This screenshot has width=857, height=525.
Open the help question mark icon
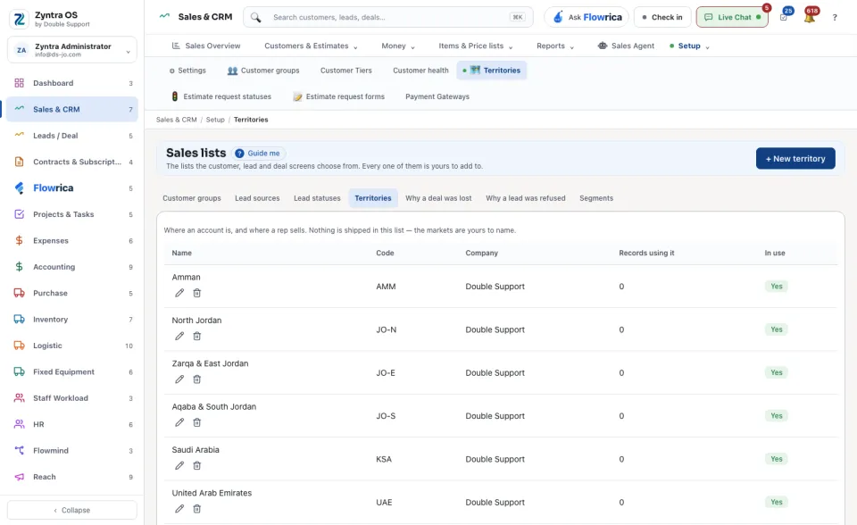point(835,18)
